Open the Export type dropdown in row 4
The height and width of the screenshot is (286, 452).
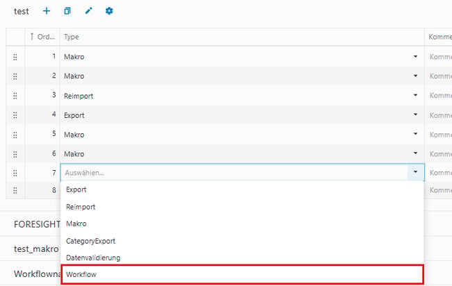[x=415, y=115]
